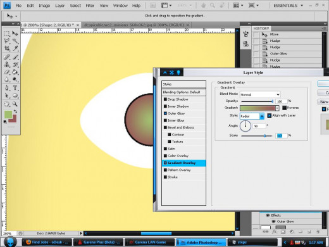Image resolution: width=329 pixels, height=247 pixels.
Task: Switch to Garena LAN Game in taskbar
Action: [x=149, y=242]
